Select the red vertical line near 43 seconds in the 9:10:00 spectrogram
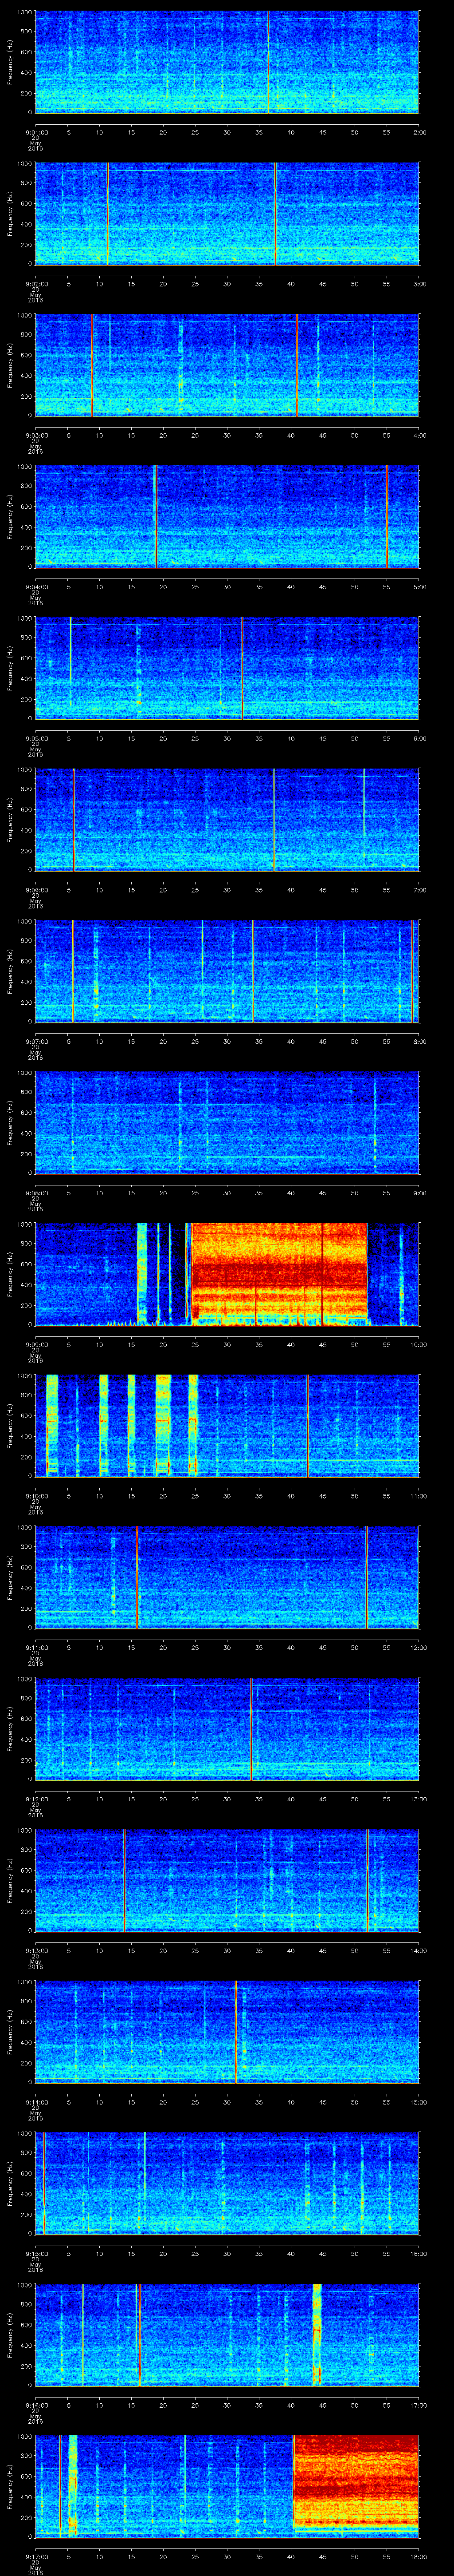 click(x=307, y=1426)
